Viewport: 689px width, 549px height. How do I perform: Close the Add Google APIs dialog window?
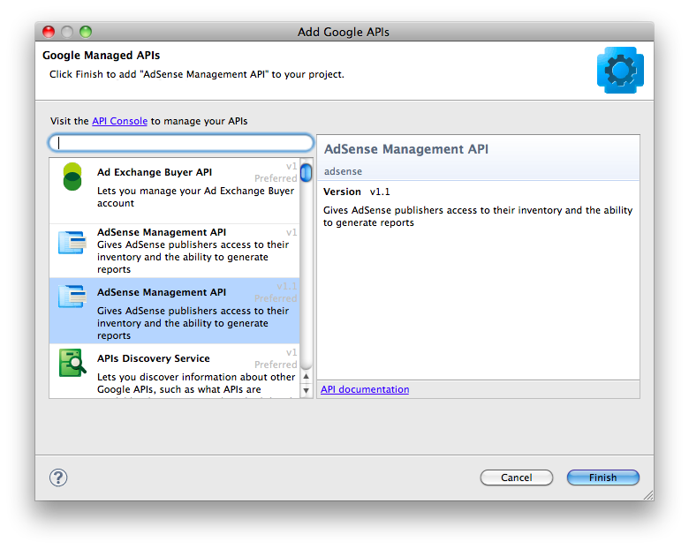[x=49, y=32]
